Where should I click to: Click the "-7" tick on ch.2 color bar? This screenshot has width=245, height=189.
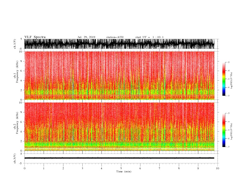[228, 147]
